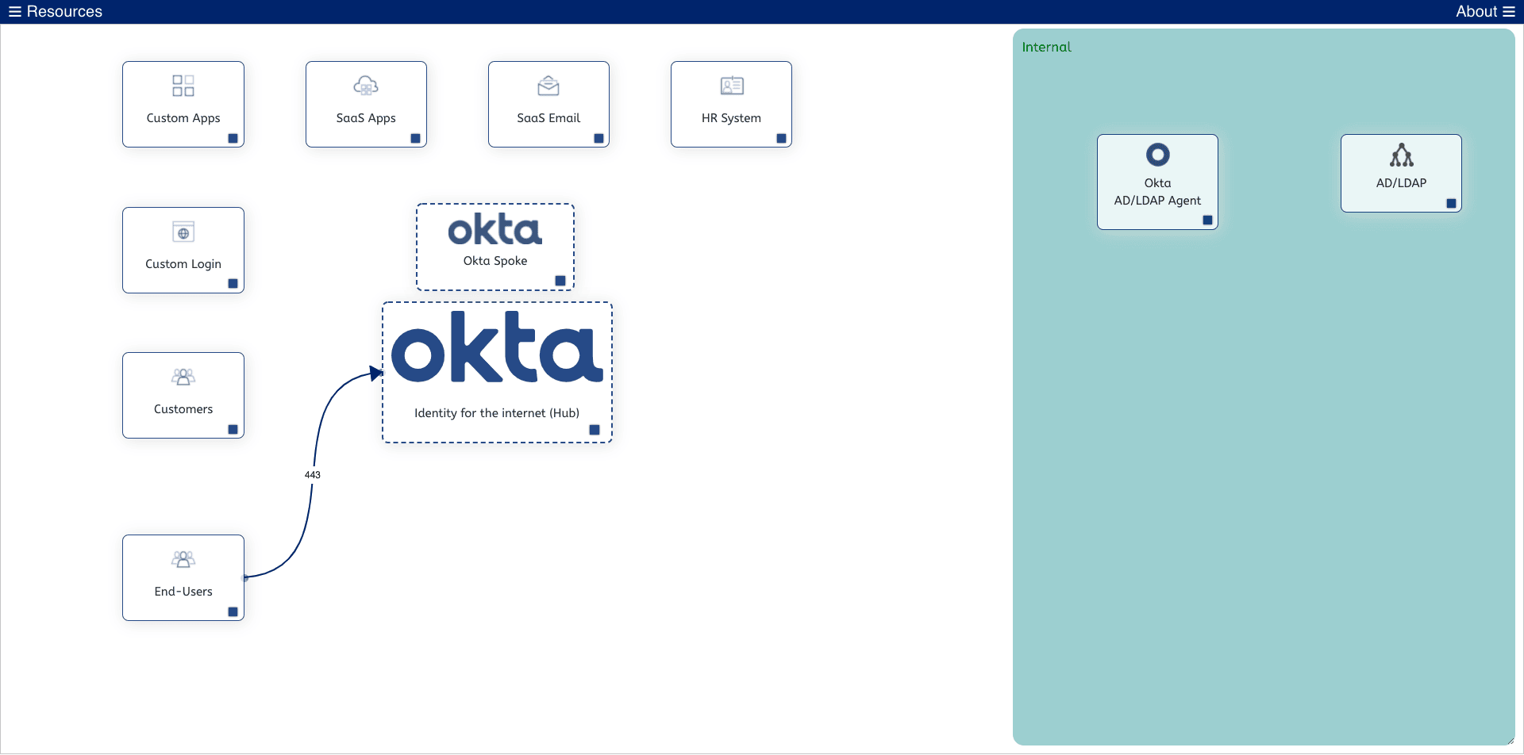1524x755 pixels.
Task: Select the Custom Login label
Action: 183,264
